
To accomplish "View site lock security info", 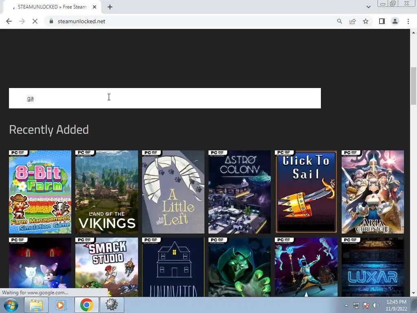I will 51,21.
